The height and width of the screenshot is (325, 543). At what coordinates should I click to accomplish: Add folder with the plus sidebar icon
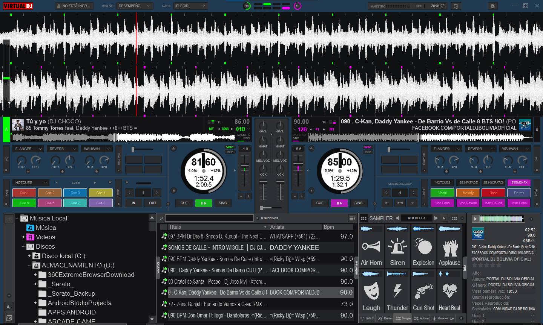pos(9,219)
